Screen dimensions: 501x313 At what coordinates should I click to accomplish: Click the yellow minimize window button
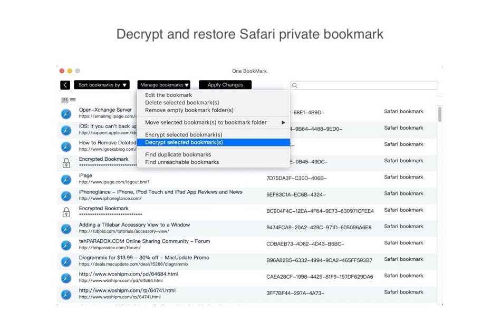pos(70,71)
